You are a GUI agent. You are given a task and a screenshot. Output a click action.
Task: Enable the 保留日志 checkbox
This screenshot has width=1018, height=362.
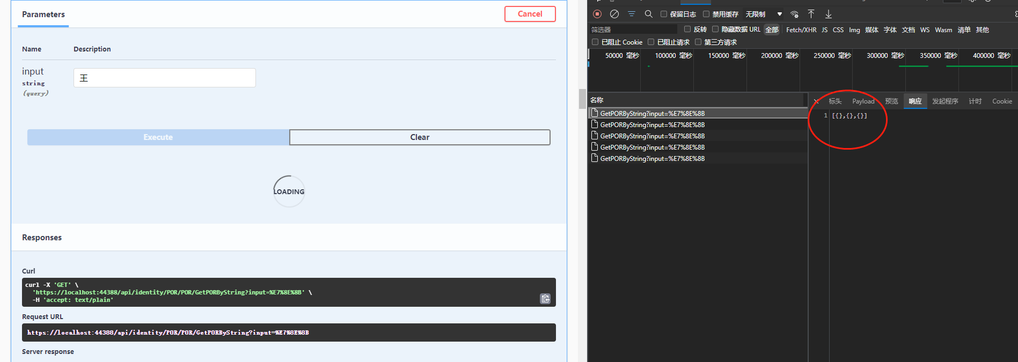coord(664,14)
